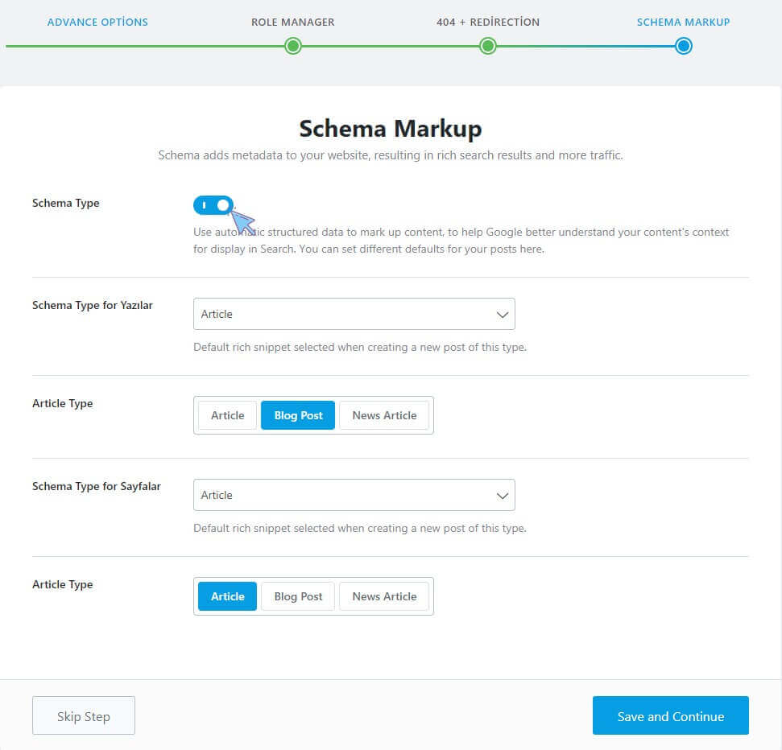
Task: Click the 404 + Redirection step circle
Action: [x=488, y=46]
